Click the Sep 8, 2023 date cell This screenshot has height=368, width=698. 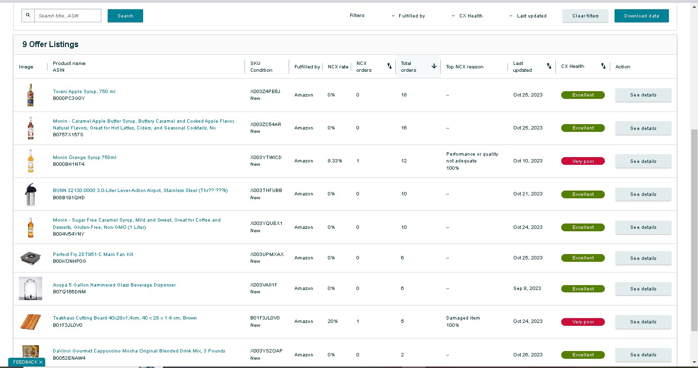click(x=527, y=288)
